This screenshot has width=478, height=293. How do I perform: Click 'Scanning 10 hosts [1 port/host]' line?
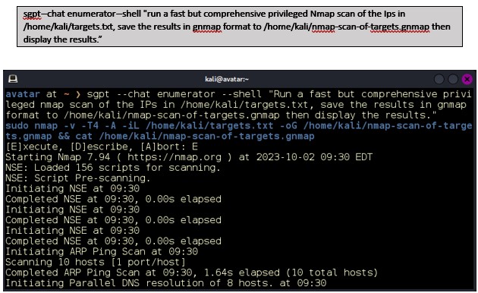pos(96,262)
